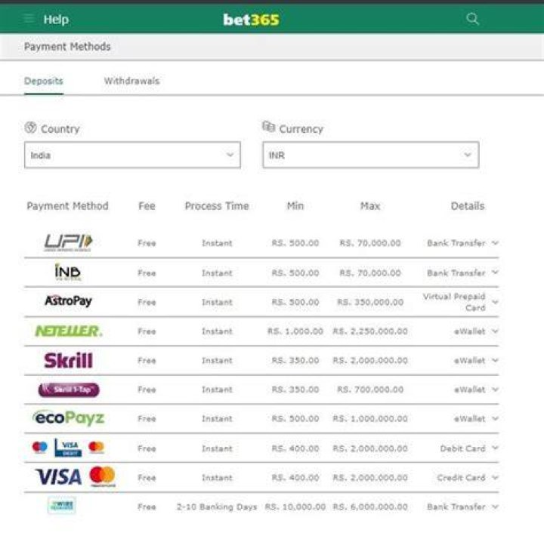This screenshot has height=542, width=544.
Task: Click the Process Time column header
Action: (x=217, y=206)
